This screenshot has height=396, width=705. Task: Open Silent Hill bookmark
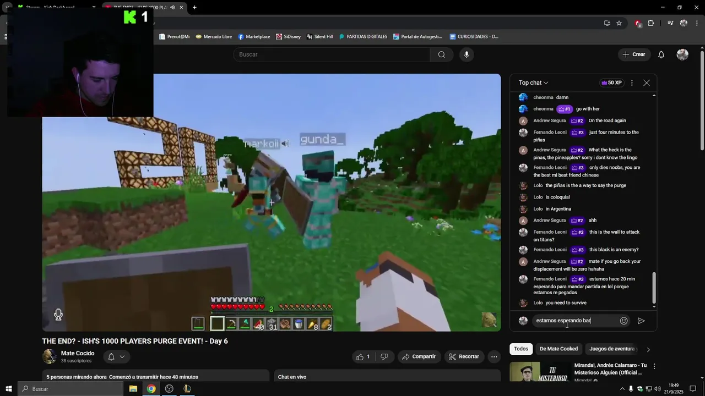[x=319, y=37]
